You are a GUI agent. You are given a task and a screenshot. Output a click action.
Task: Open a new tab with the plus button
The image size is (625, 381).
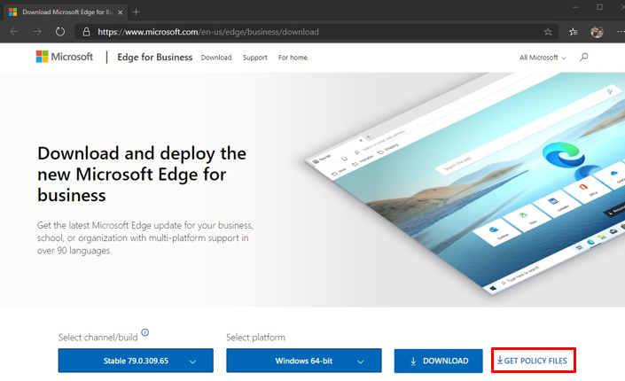point(136,12)
